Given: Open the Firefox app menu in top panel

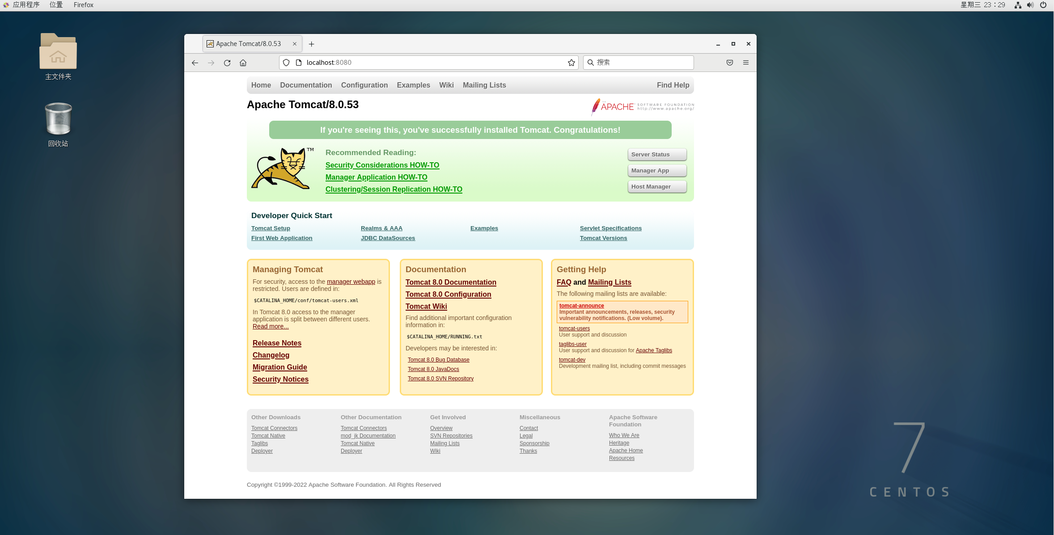Looking at the screenshot, I should point(84,5).
